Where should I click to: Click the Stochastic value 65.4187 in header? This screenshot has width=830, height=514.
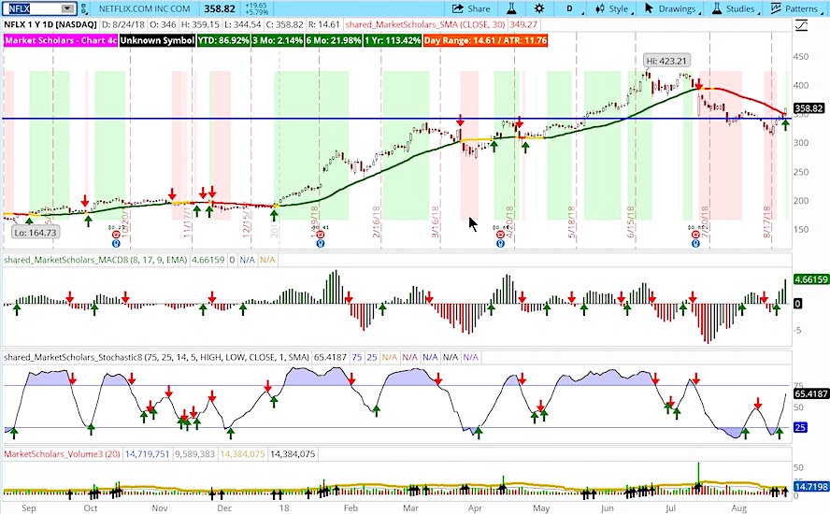330,357
